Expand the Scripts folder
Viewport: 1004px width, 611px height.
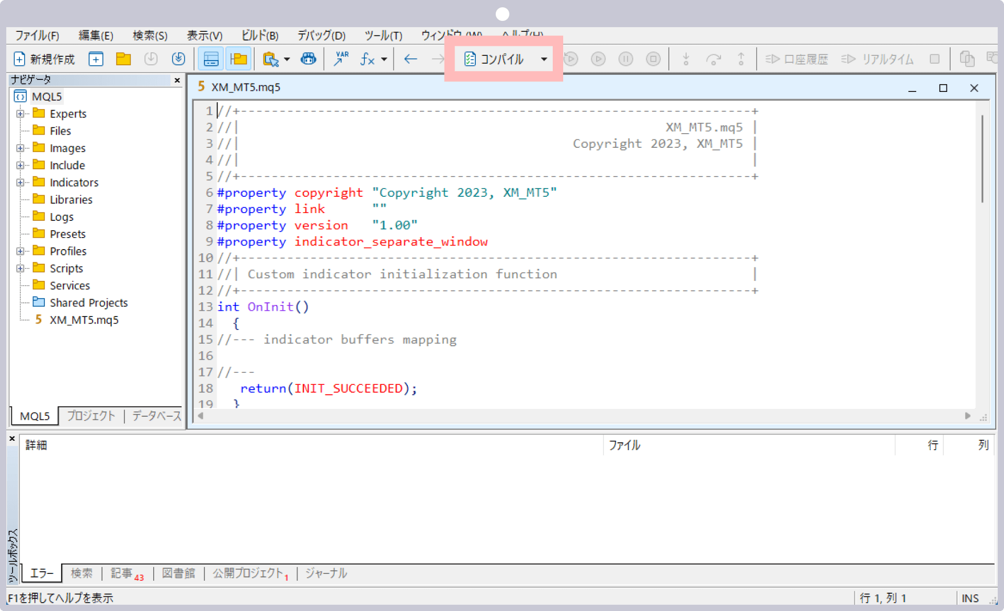click(20, 268)
